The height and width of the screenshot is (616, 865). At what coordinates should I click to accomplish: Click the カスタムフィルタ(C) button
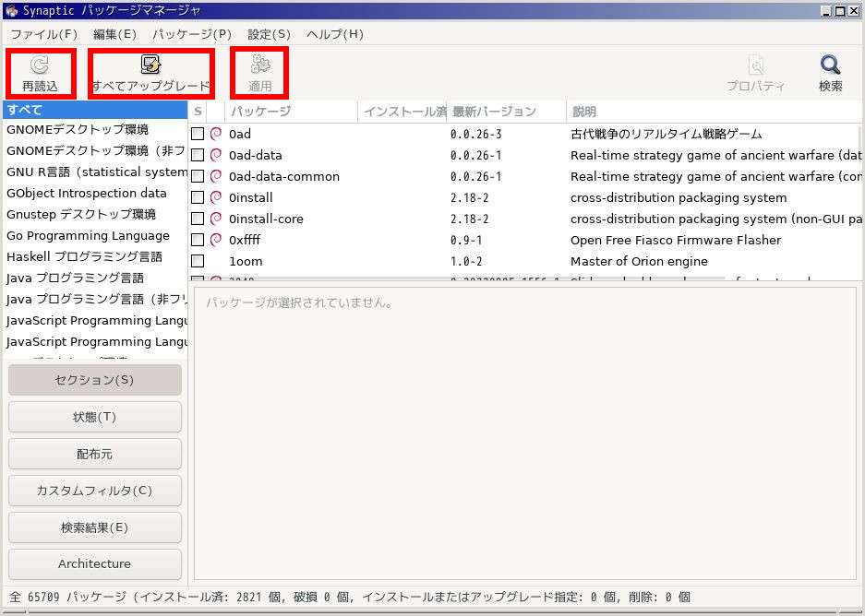(95, 491)
